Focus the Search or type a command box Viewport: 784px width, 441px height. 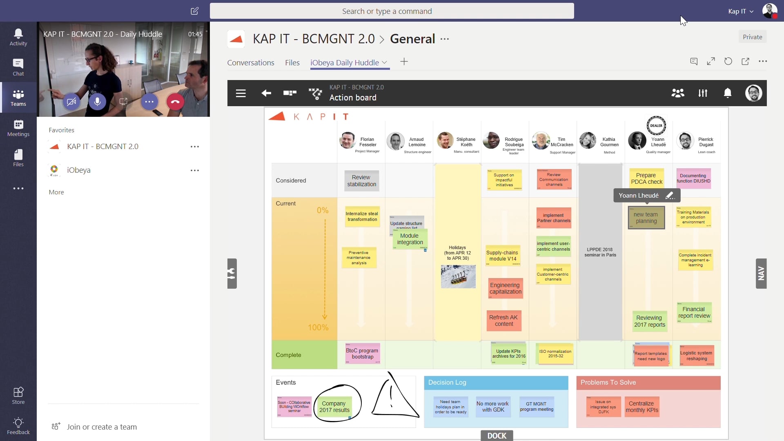coord(392,11)
